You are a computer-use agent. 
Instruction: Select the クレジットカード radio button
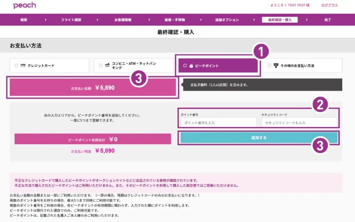16,65
